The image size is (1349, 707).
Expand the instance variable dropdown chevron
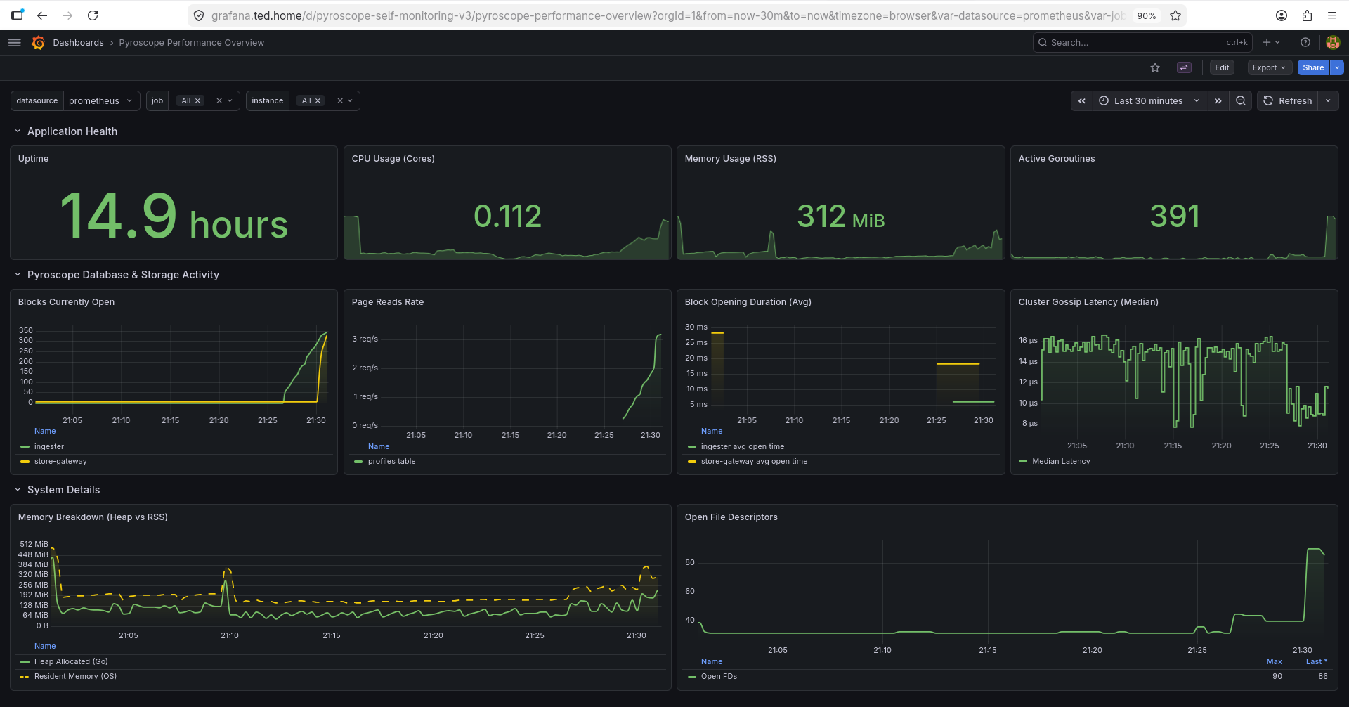(351, 101)
